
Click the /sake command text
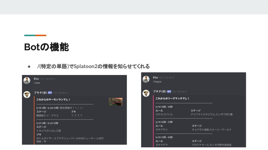click(37, 83)
